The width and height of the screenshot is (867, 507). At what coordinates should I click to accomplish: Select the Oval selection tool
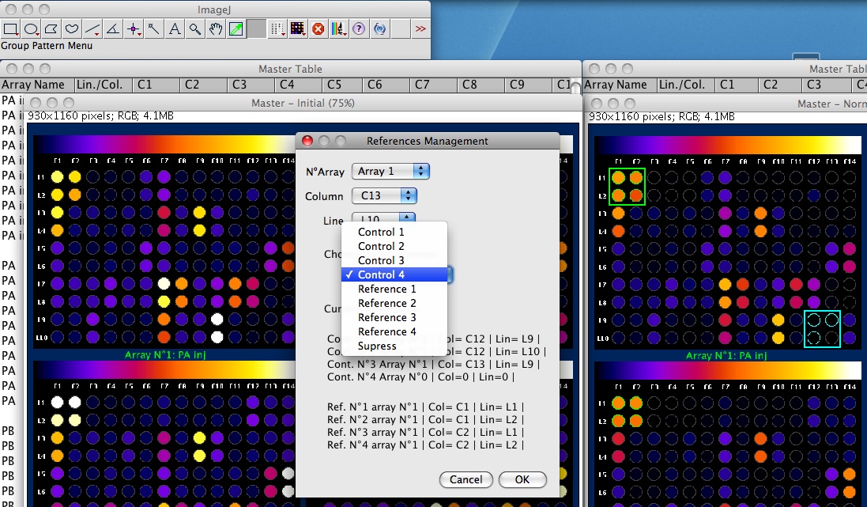[31, 28]
